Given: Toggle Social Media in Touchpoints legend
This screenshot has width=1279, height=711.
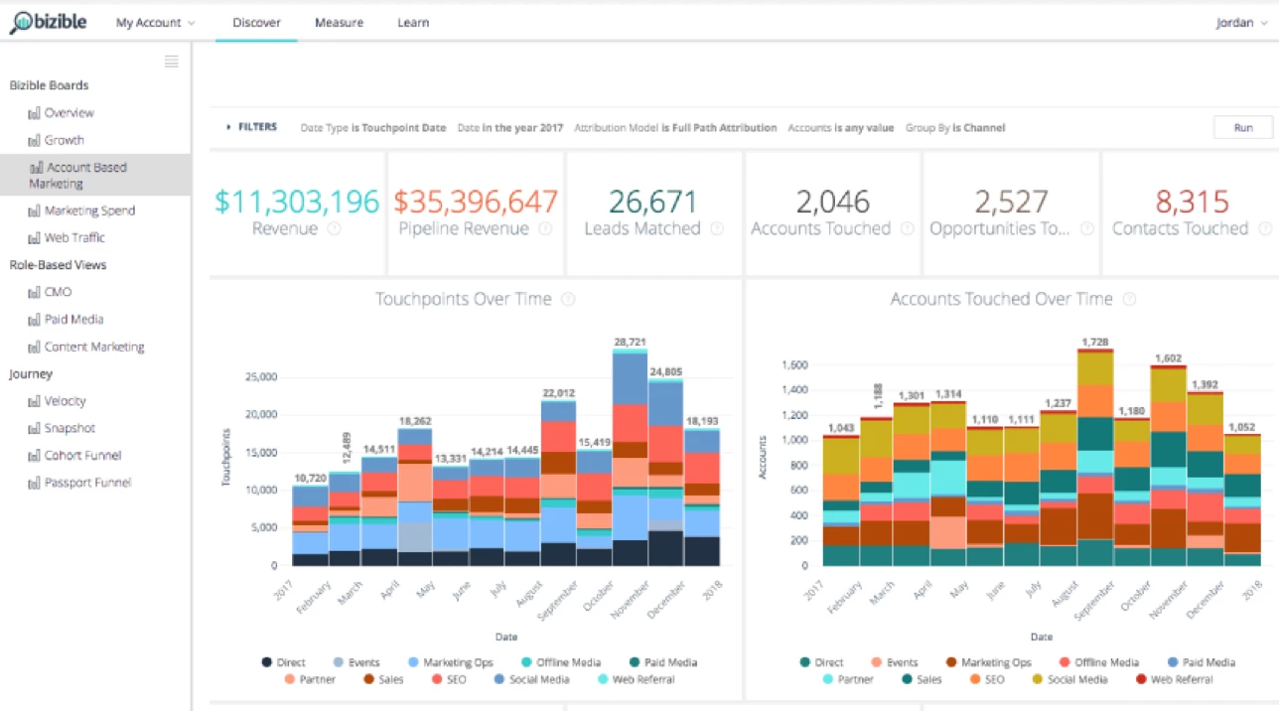Looking at the screenshot, I should click(531, 679).
